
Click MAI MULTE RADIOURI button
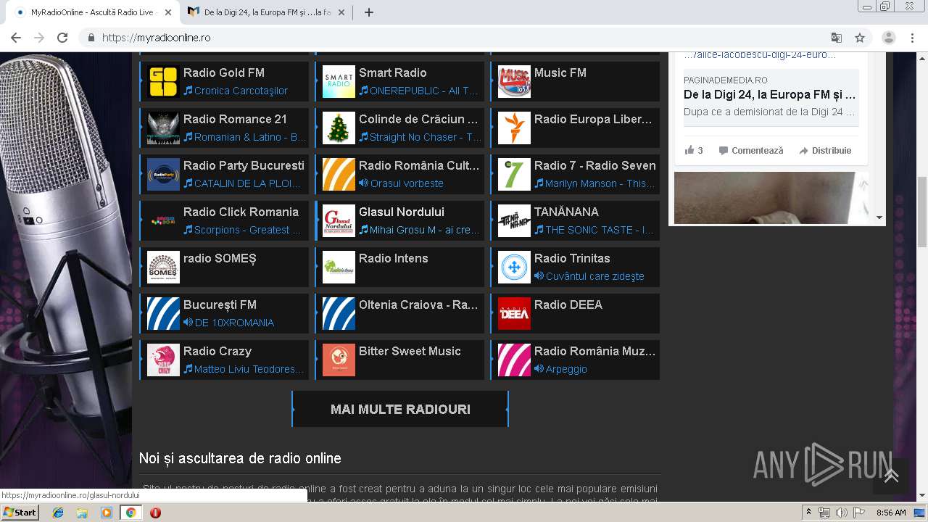(x=400, y=409)
